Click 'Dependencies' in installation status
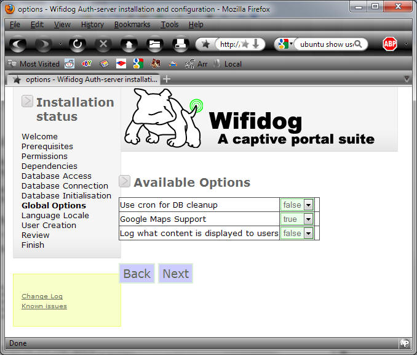This screenshot has height=355, width=417. (x=49, y=166)
